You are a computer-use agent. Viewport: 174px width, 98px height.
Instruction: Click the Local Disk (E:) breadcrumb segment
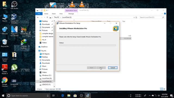tap(67, 17)
